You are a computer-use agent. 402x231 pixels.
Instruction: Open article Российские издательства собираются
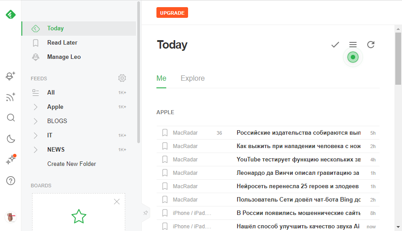click(x=299, y=133)
